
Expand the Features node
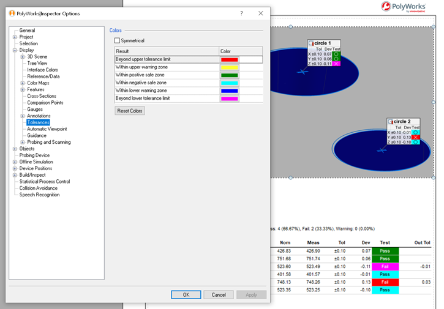(x=23, y=89)
